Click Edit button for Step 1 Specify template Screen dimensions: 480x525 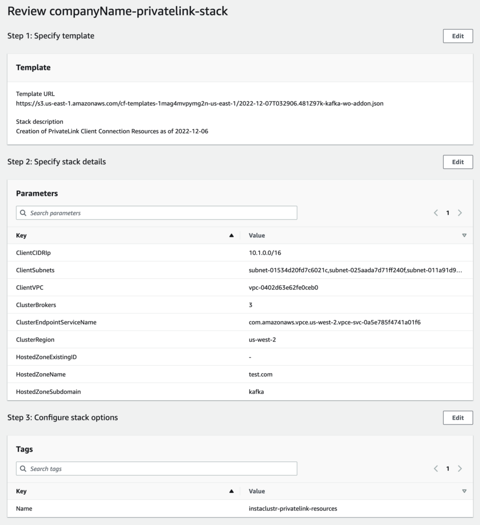click(x=457, y=36)
